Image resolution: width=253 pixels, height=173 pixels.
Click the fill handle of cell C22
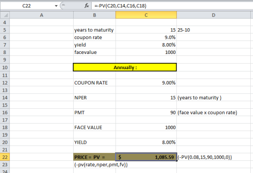[177, 161]
